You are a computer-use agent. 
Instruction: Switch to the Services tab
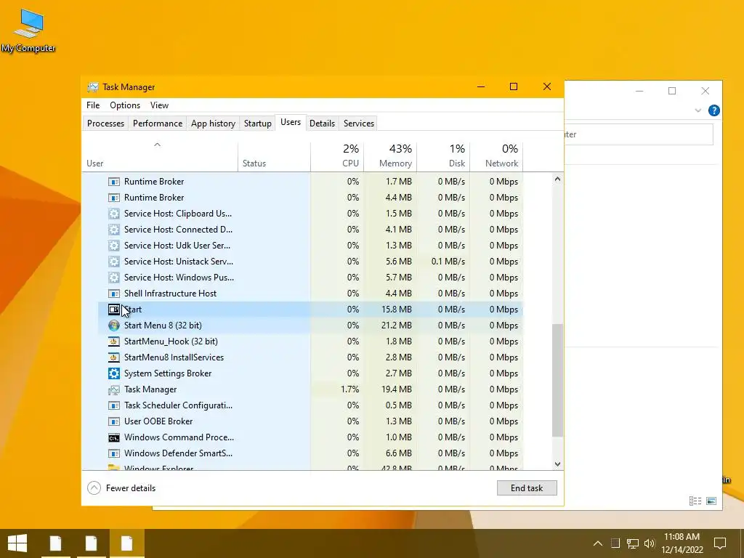coord(359,124)
